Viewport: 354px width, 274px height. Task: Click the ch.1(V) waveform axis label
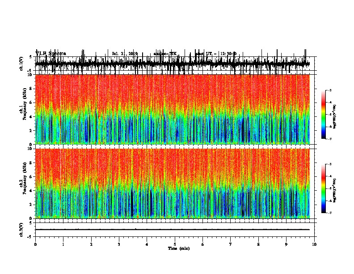pyautogui.click(x=21, y=64)
